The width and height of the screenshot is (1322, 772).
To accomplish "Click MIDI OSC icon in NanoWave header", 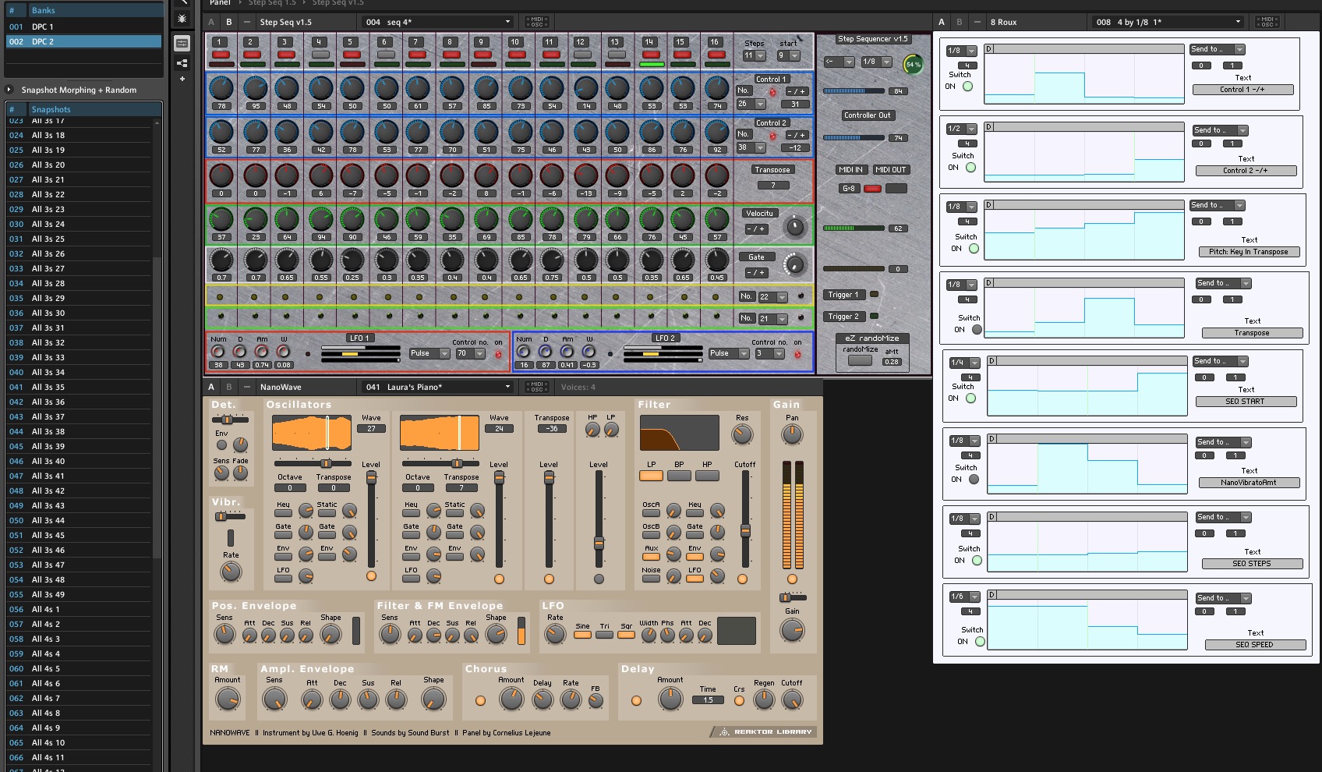I will (537, 387).
